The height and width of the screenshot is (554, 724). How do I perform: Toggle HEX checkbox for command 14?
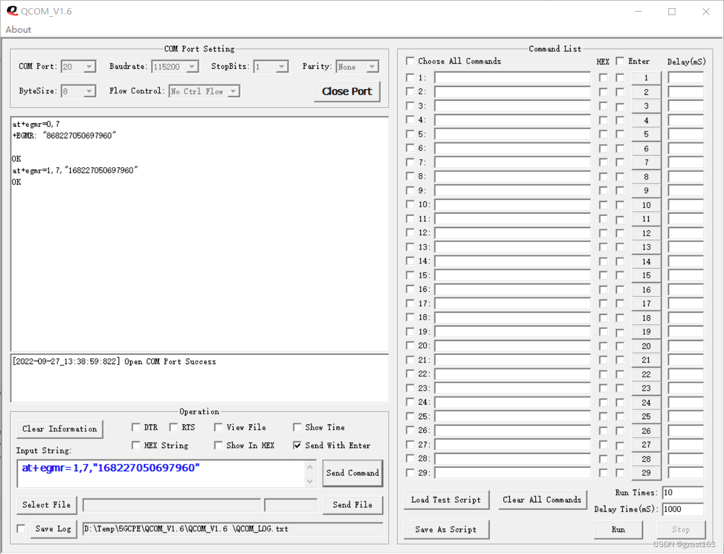pyautogui.click(x=603, y=261)
